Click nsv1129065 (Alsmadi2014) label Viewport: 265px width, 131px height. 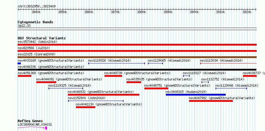pyautogui.click(x=169, y=60)
